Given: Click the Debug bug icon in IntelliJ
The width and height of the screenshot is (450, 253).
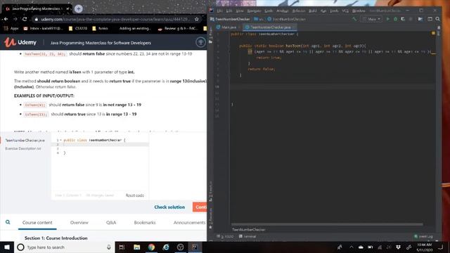Looking at the screenshot, I should click(x=395, y=19).
